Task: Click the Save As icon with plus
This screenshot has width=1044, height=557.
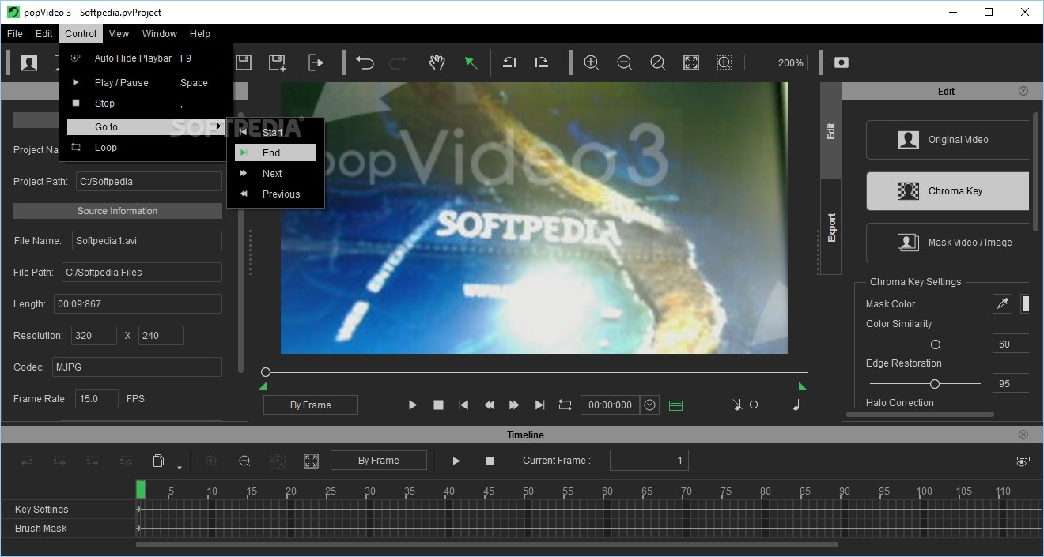Action: tap(277, 62)
